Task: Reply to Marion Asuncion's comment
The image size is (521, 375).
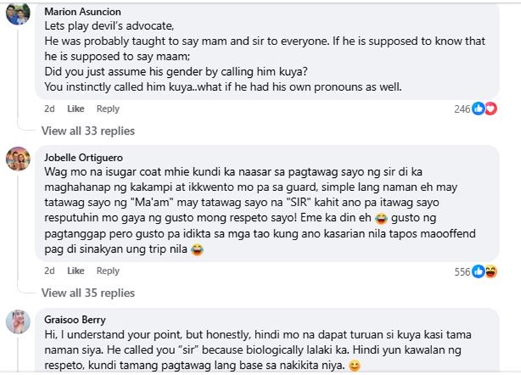Action: coord(108,109)
